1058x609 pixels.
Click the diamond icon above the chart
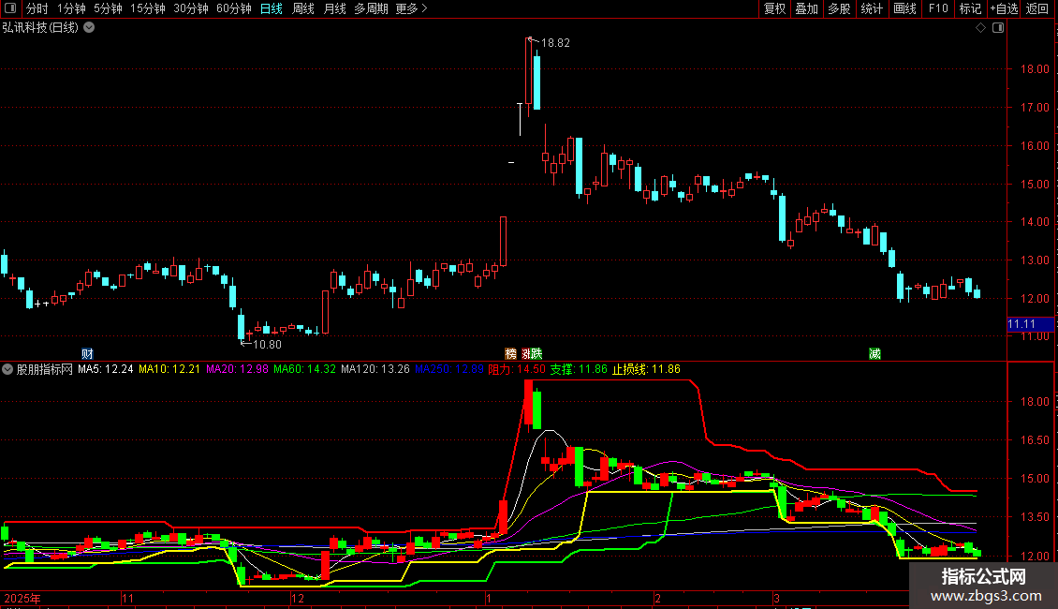[x=981, y=28]
